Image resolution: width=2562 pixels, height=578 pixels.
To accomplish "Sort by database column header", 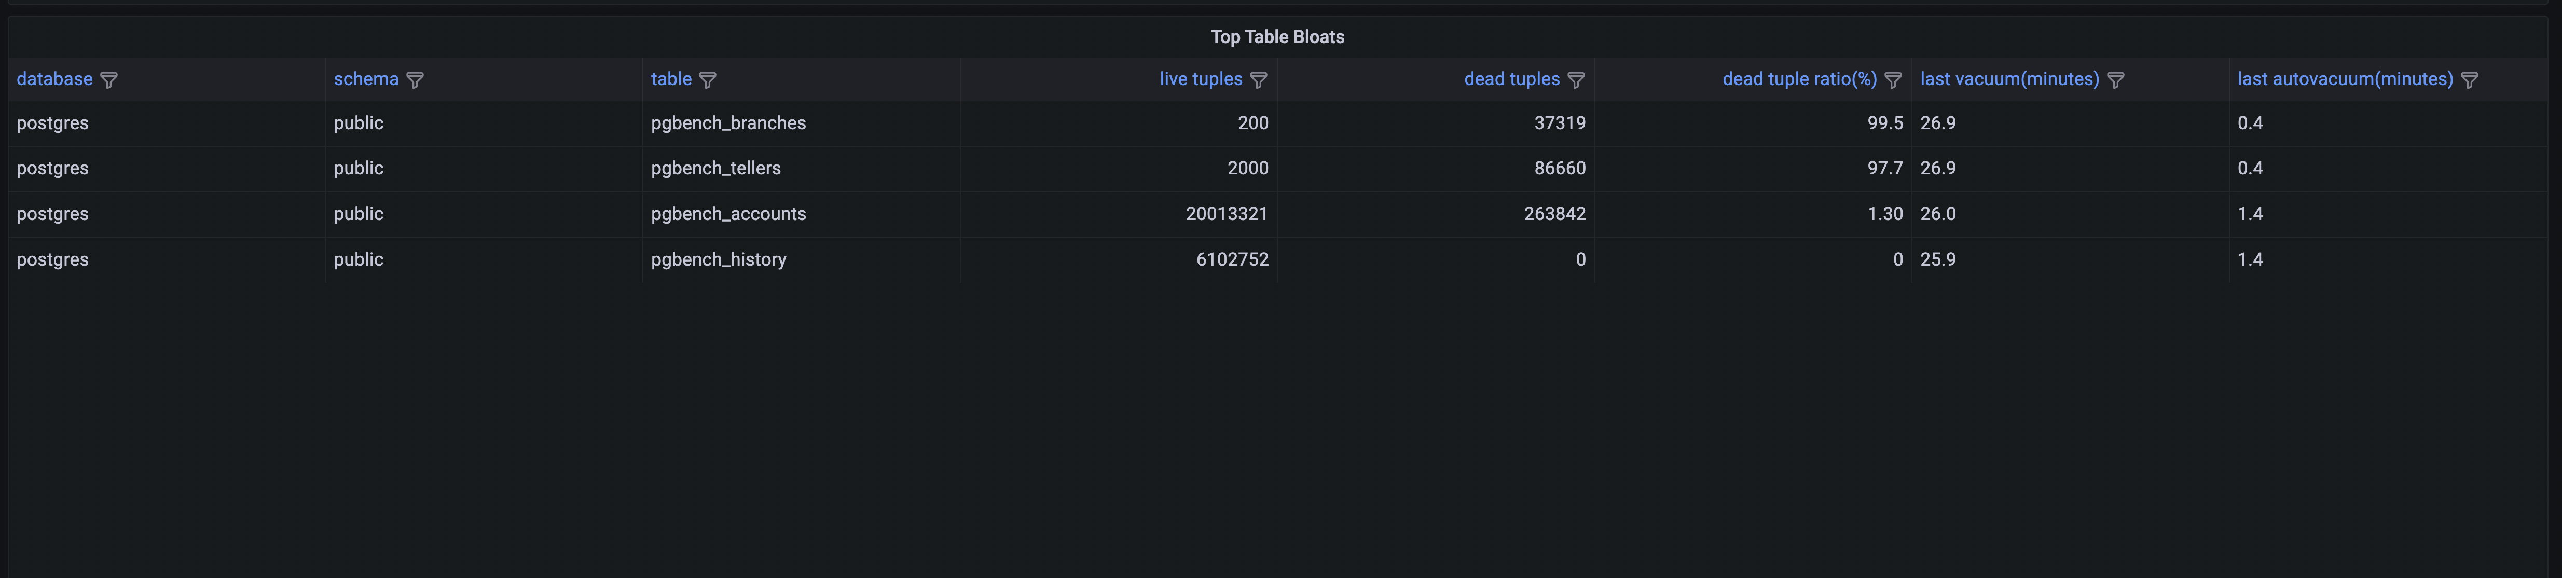I will [54, 79].
